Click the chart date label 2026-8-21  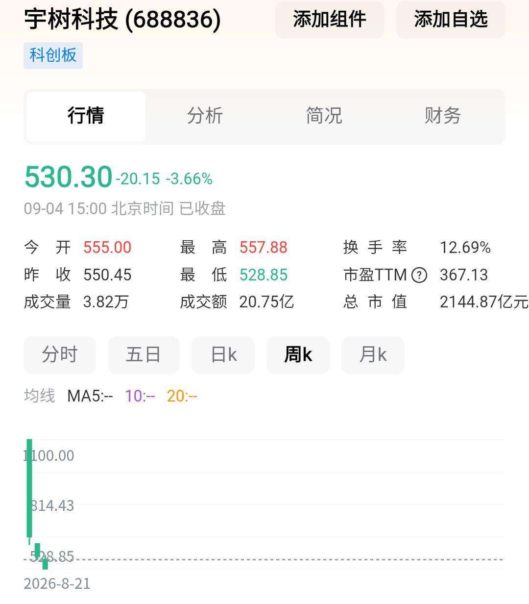coord(57,584)
